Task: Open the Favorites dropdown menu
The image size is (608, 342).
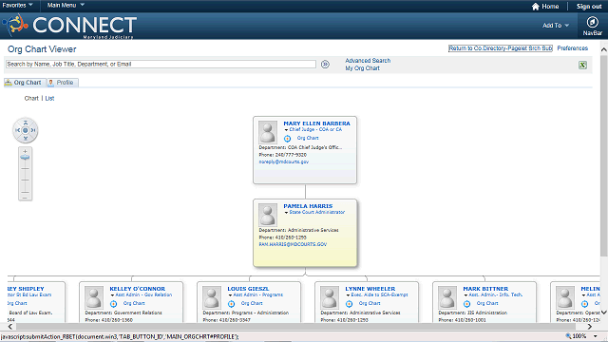Action: coord(17,5)
